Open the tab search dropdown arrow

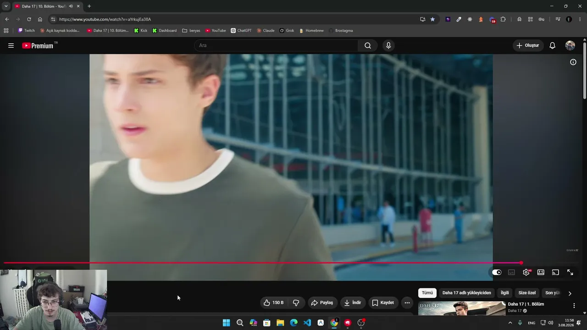[x=6, y=6]
